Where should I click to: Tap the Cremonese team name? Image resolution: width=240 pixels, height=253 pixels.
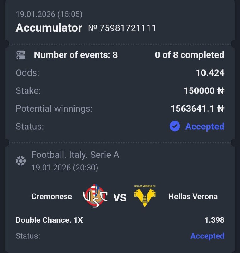[51, 196]
